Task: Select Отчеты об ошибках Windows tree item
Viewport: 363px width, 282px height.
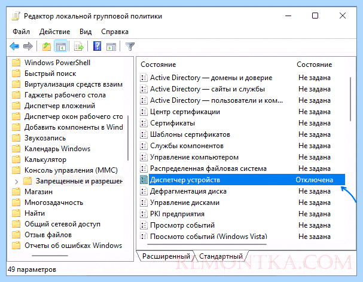Action: [x=73, y=246]
